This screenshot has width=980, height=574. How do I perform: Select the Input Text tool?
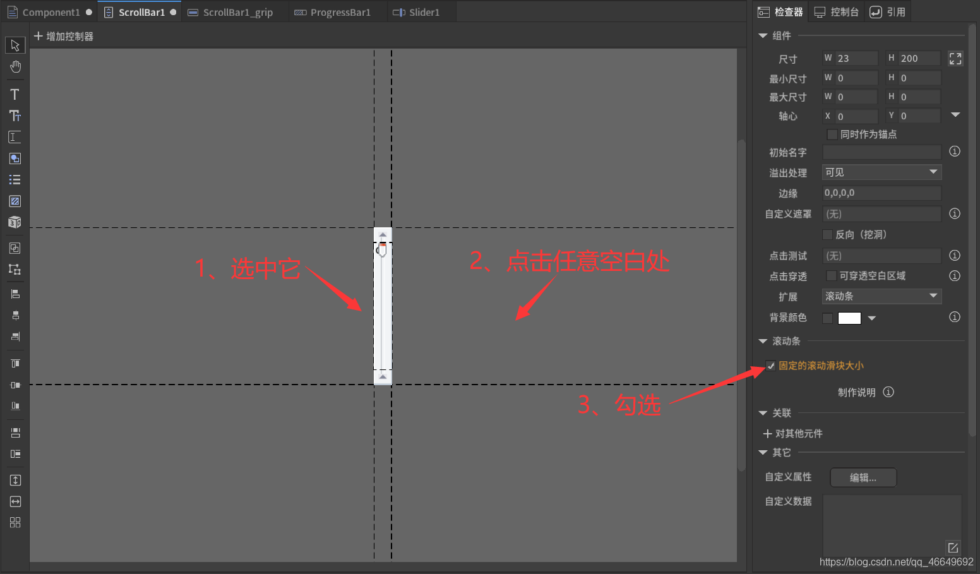coord(15,137)
